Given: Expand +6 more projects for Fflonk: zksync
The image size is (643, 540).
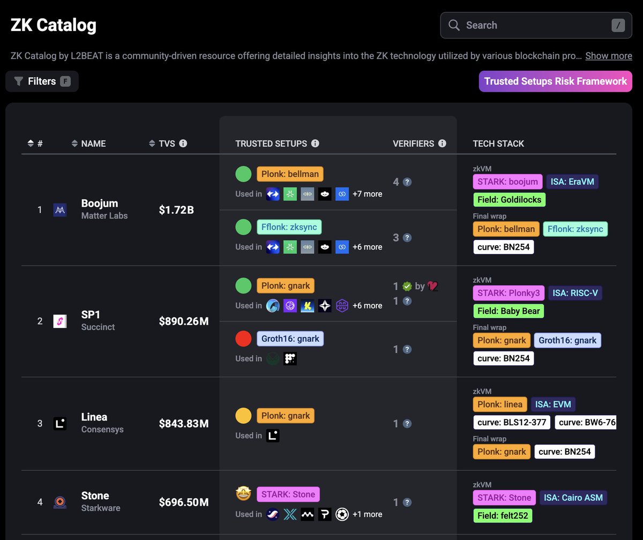Looking at the screenshot, I should pos(367,247).
